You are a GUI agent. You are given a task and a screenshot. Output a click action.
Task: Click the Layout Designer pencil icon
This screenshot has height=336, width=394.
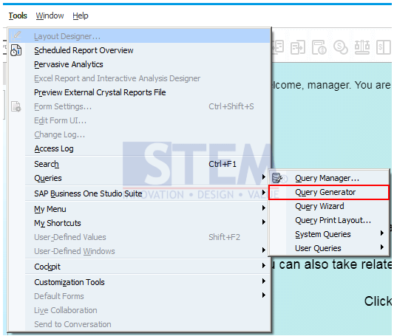point(16,36)
